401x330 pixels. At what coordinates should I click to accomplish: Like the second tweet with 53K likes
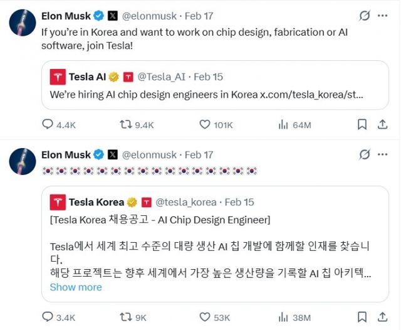(x=204, y=317)
